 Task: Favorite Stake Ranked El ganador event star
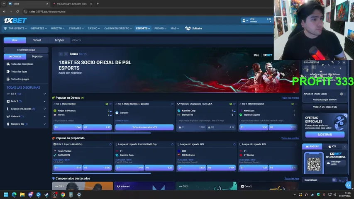[172, 104]
